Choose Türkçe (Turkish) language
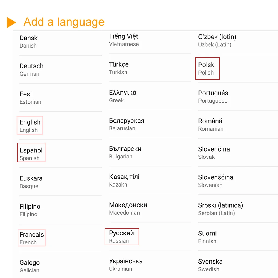The image size is (278, 278). [x=150, y=68]
